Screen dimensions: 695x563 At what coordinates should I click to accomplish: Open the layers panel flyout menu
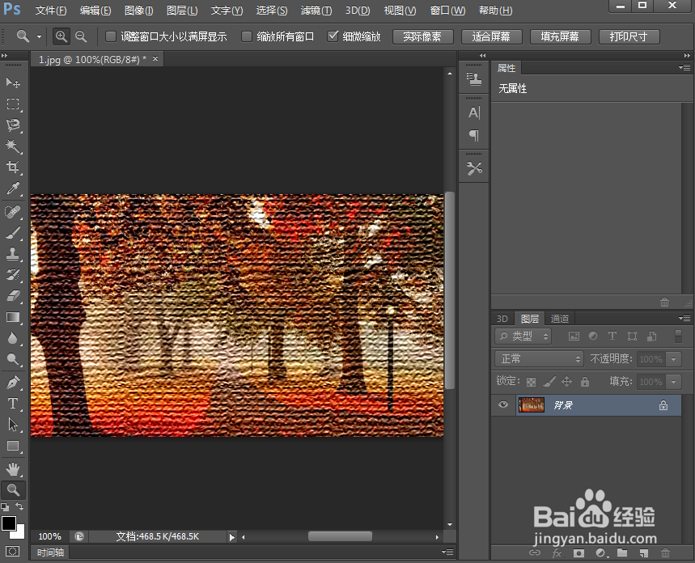point(684,318)
